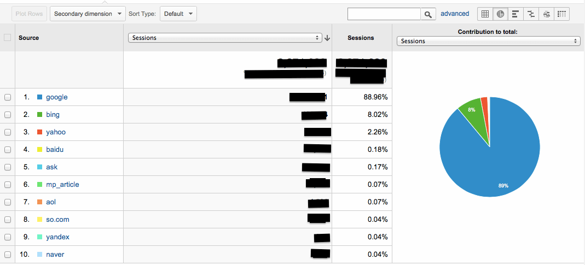Open the aol source link
This screenshot has width=585, height=265.
[51, 202]
